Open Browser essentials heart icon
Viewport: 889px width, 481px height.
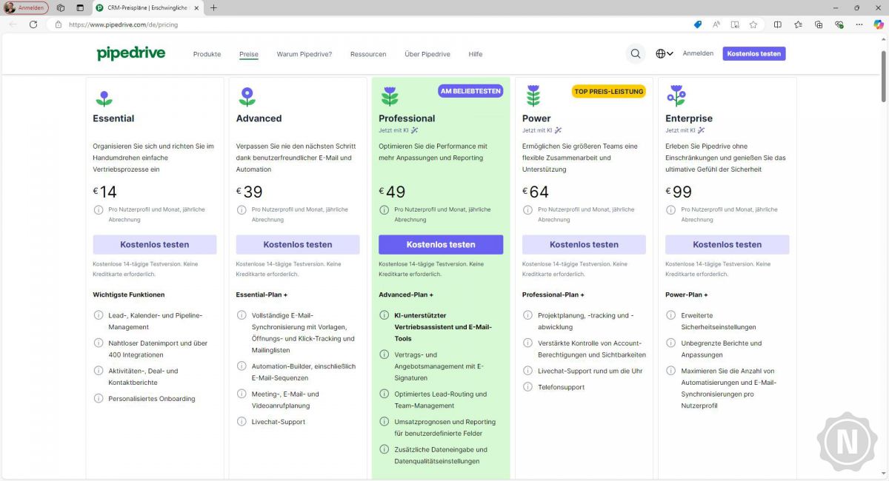pos(839,24)
